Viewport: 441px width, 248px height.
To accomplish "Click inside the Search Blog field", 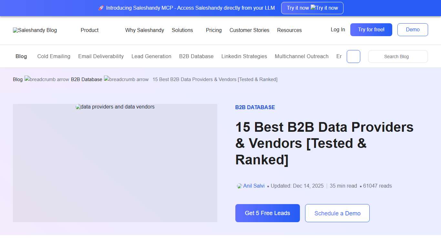I will tap(398, 56).
